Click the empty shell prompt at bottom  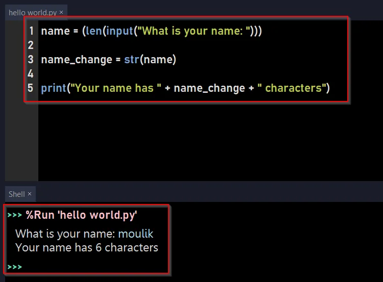[x=15, y=267]
